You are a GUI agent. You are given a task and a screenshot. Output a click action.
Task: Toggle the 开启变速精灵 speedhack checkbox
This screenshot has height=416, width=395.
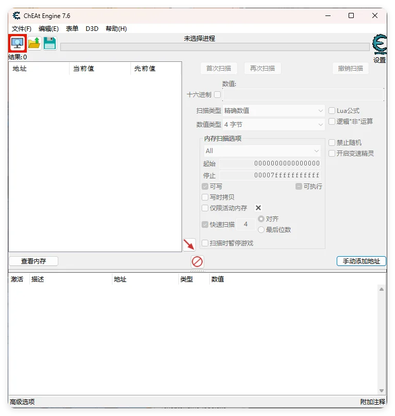332,153
